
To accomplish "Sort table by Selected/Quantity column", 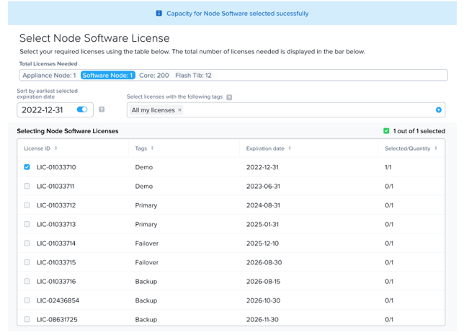I will coord(436,148).
